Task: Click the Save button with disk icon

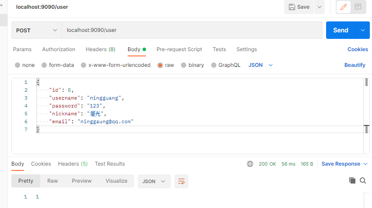Action: [299, 7]
